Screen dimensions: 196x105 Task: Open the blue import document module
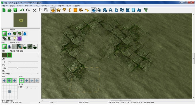pyautogui.click(x=116, y=10)
